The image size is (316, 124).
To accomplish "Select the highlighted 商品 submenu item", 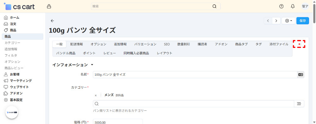I will click(22, 36).
